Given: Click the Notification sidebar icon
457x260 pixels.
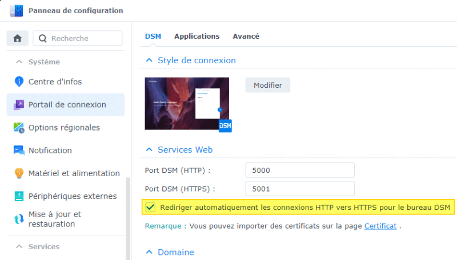Looking at the screenshot, I should coord(19,151).
